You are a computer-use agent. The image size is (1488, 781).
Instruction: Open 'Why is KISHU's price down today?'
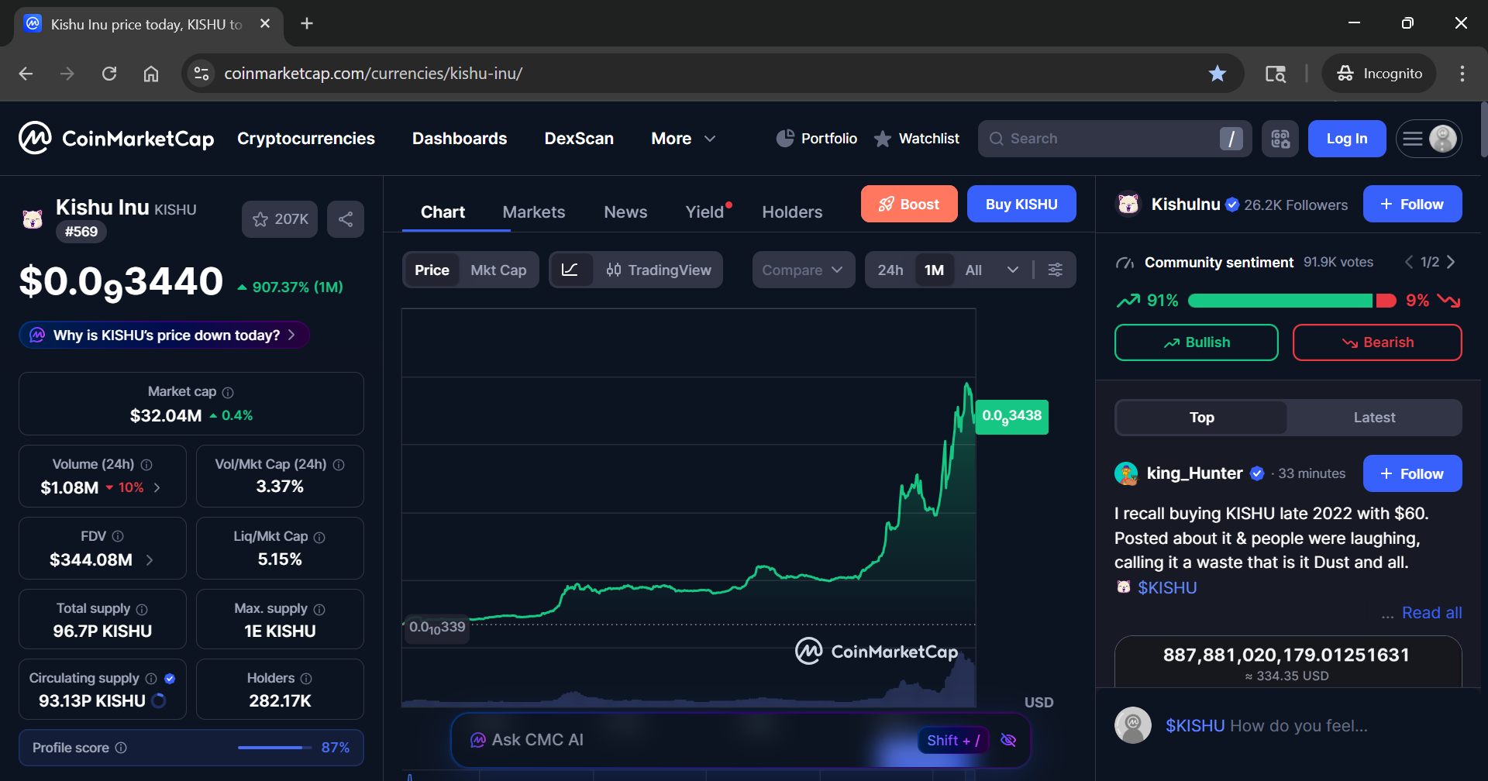pos(164,335)
